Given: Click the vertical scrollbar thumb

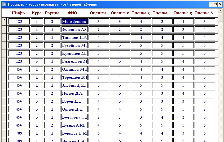Looking at the screenshot, I should [x=220, y=18].
